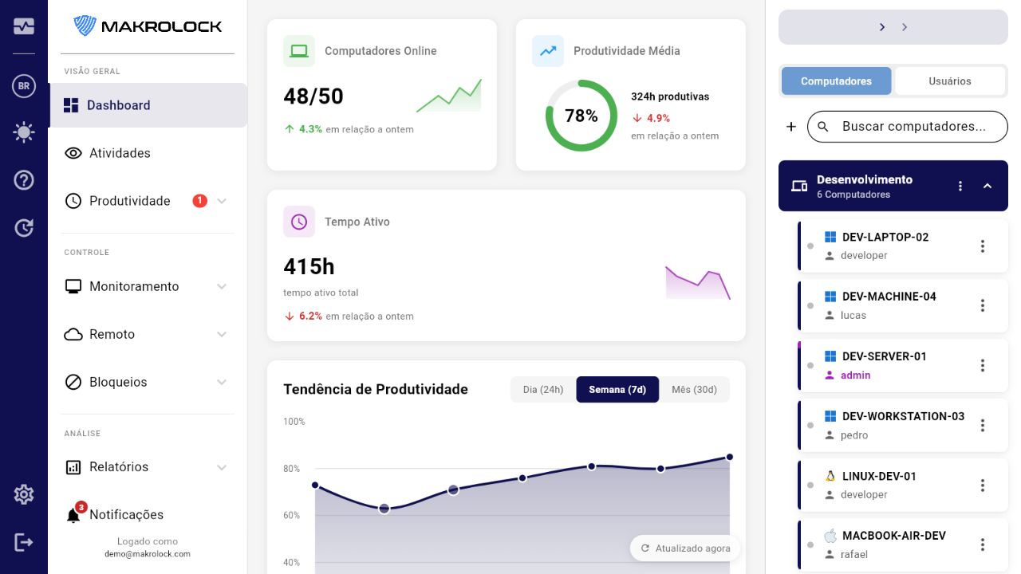The width and height of the screenshot is (1021, 574).
Task: Click the first breadcrumb chevron at top
Action: 882,27
